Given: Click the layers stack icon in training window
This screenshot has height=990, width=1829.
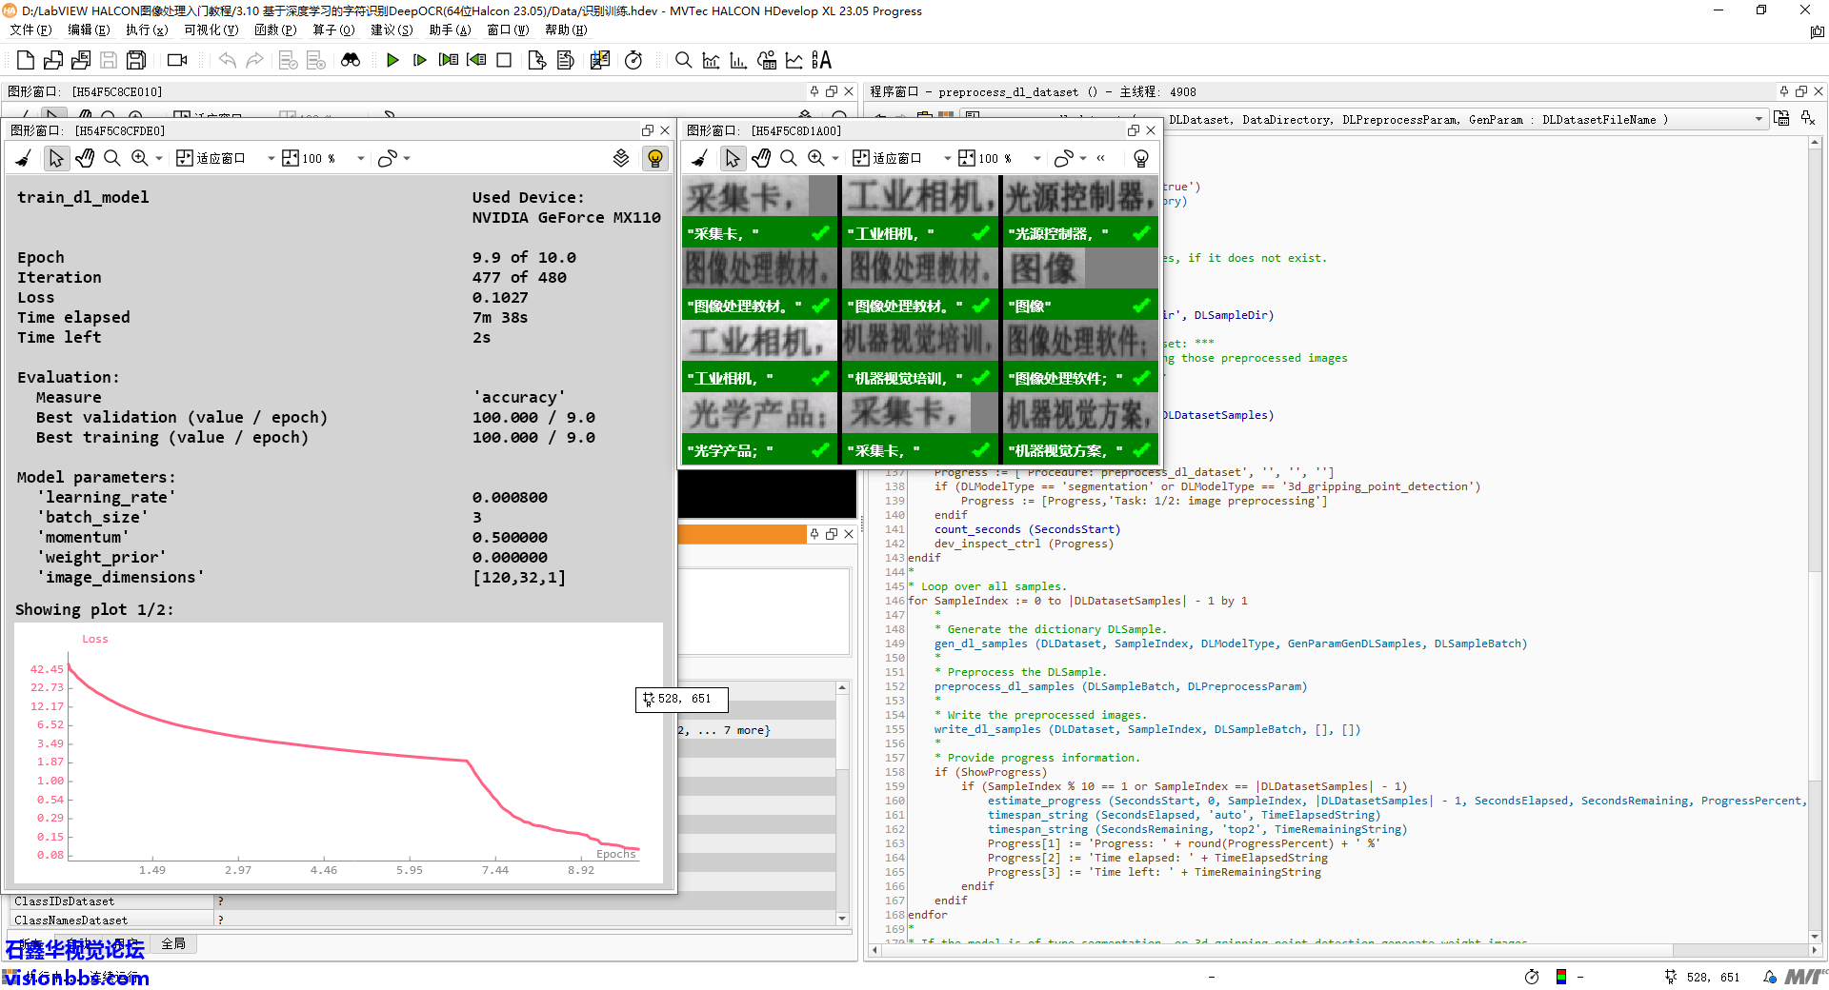Looking at the screenshot, I should tap(621, 158).
